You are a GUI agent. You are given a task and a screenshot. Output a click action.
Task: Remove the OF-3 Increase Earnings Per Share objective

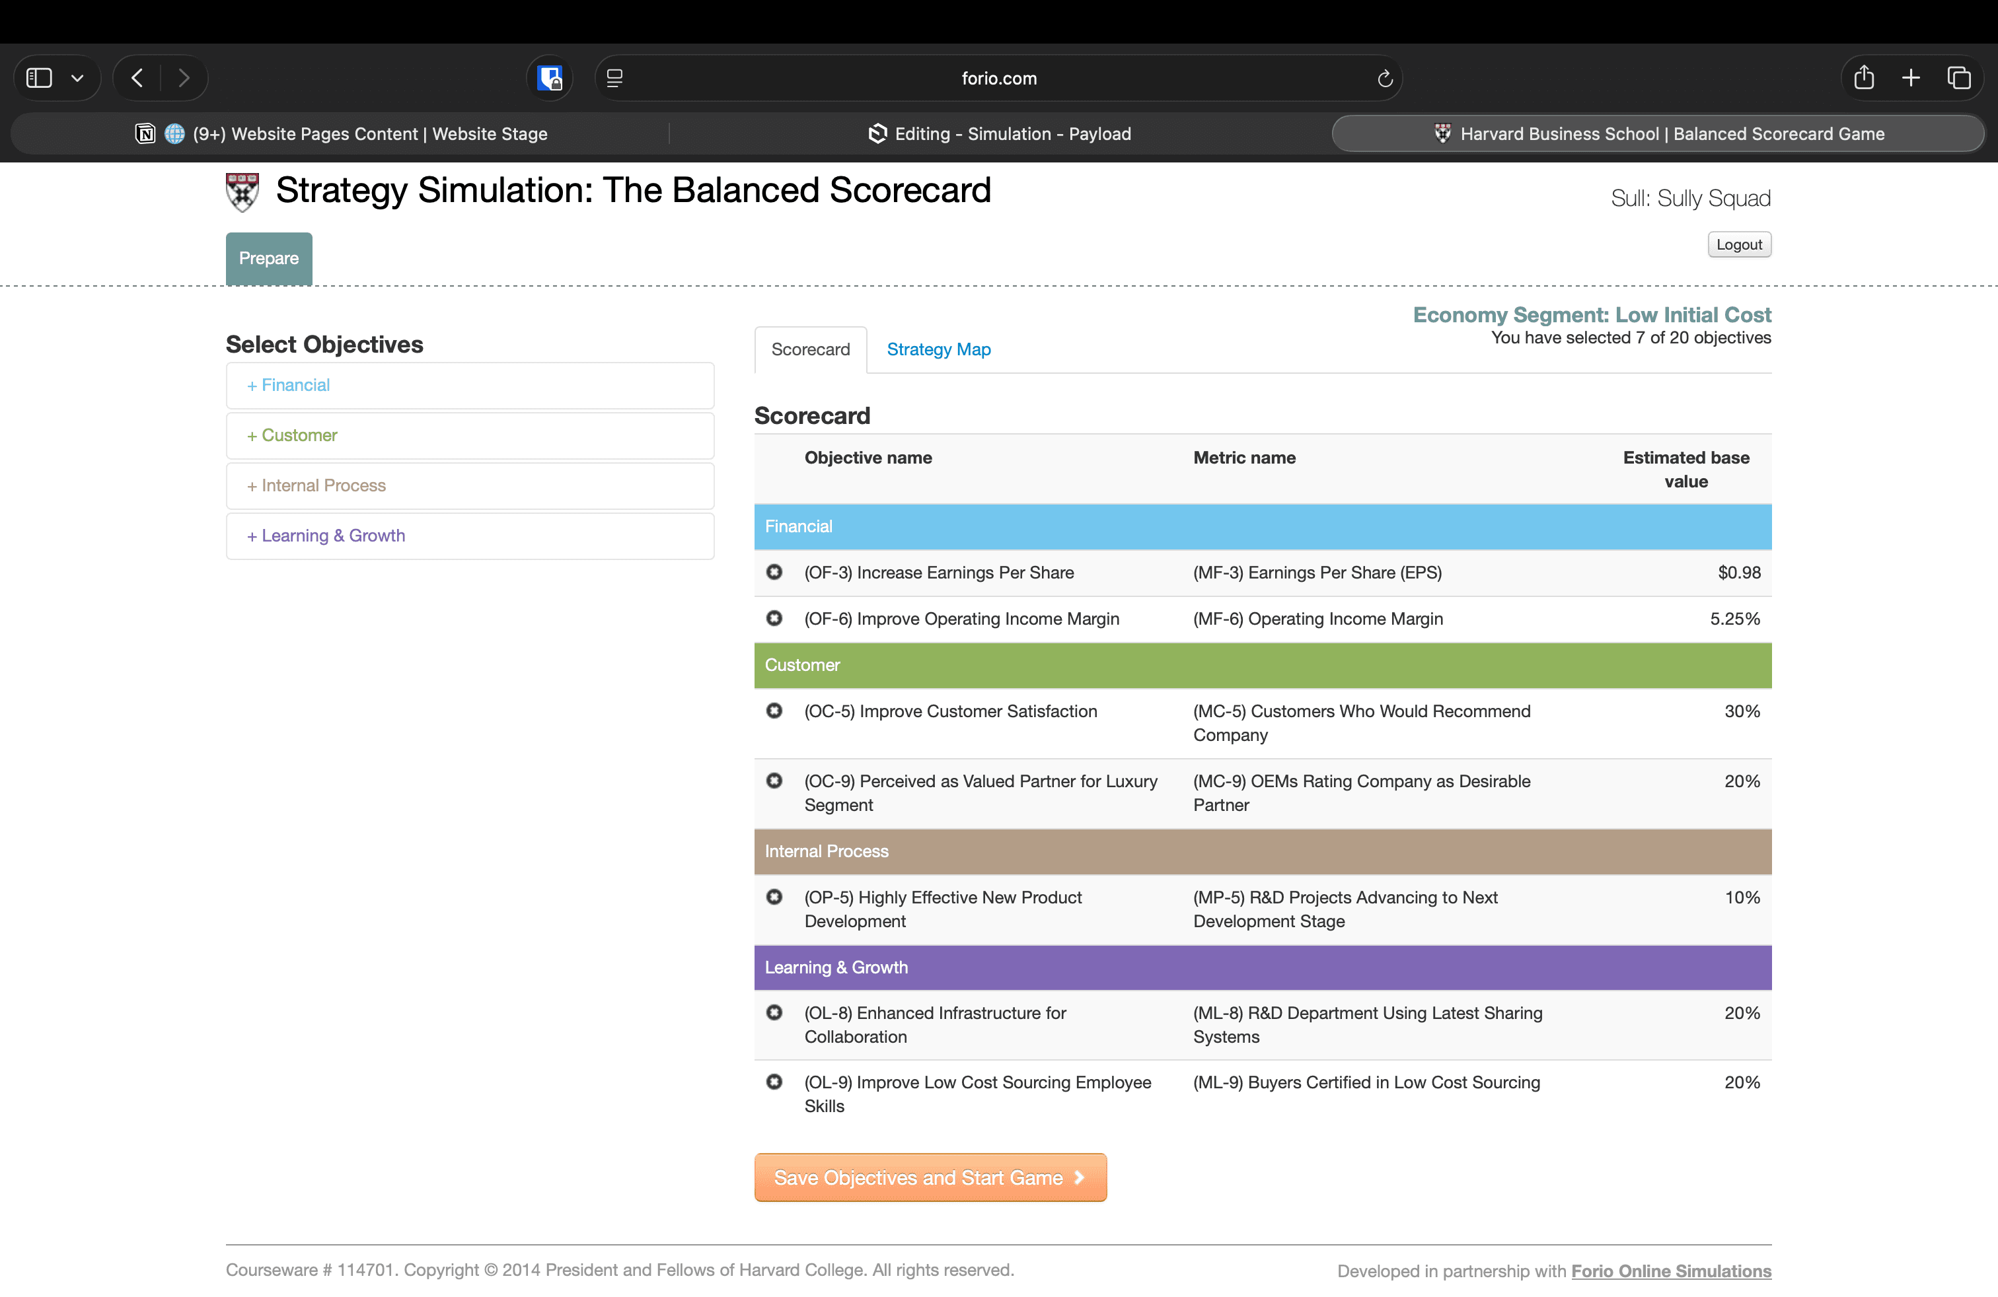click(774, 572)
